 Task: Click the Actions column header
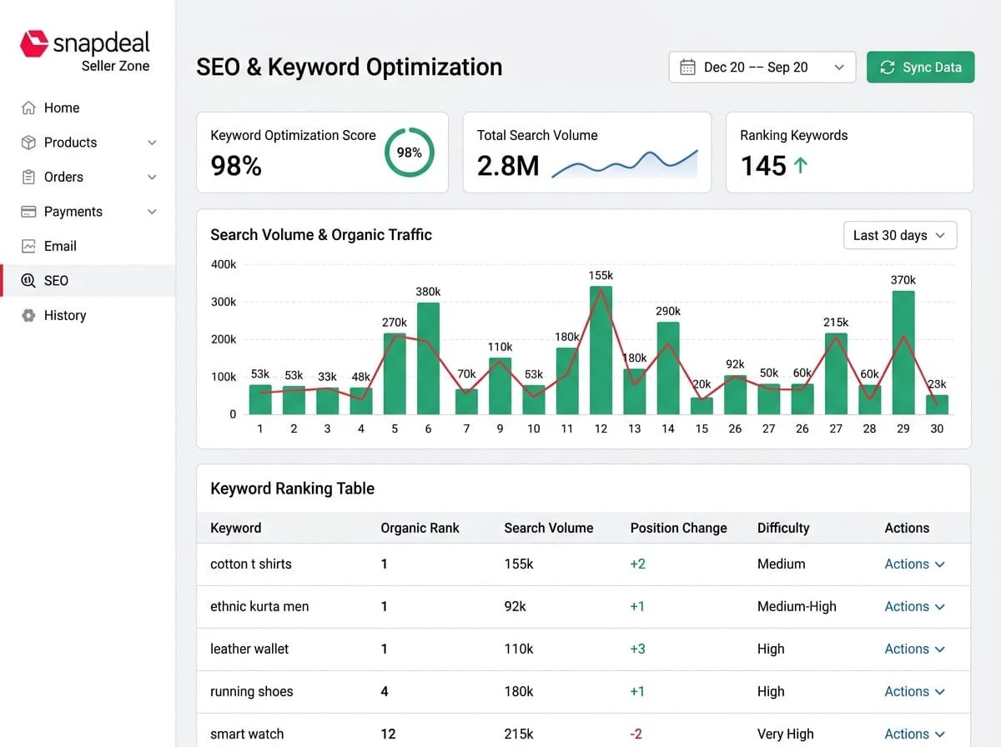(907, 528)
